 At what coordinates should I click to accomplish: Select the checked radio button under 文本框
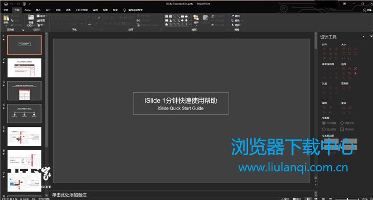click(324, 123)
